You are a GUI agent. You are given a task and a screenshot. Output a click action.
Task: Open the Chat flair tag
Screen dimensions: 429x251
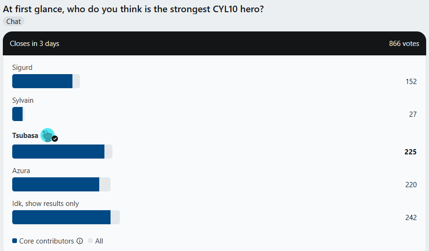[x=14, y=21]
